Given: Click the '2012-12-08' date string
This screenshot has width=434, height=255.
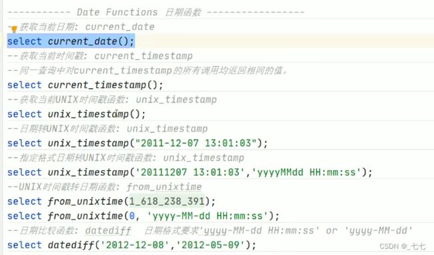Looking at the screenshot, I should click(x=135, y=245).
